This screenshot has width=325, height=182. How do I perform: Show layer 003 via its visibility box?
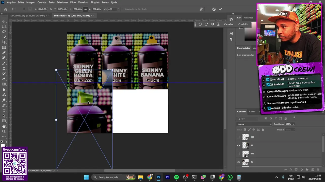[238, 137]
